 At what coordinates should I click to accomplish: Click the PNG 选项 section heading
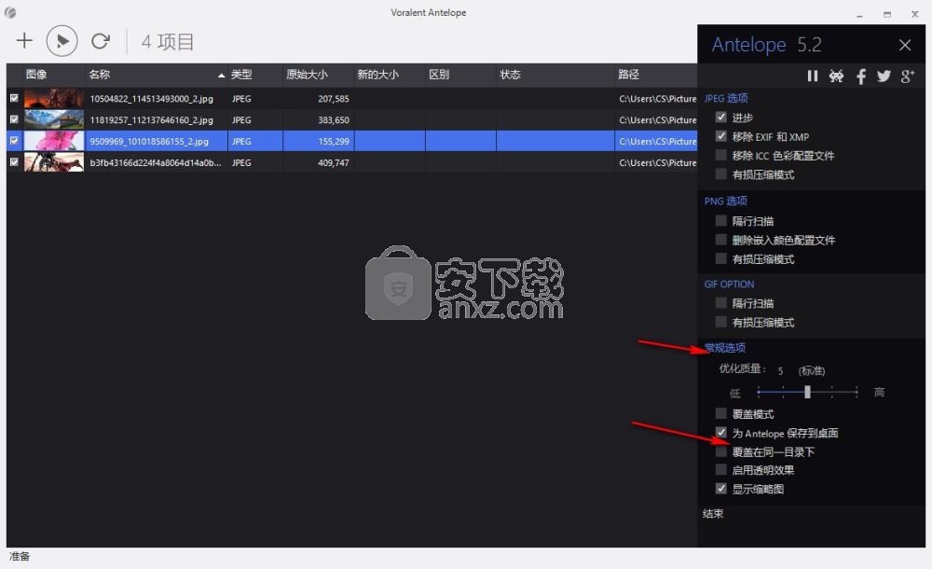726,201
